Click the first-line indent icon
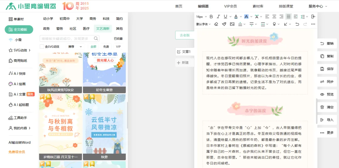Image resolution: width=339 pixels, height=168 pixels. coord(296,17)
